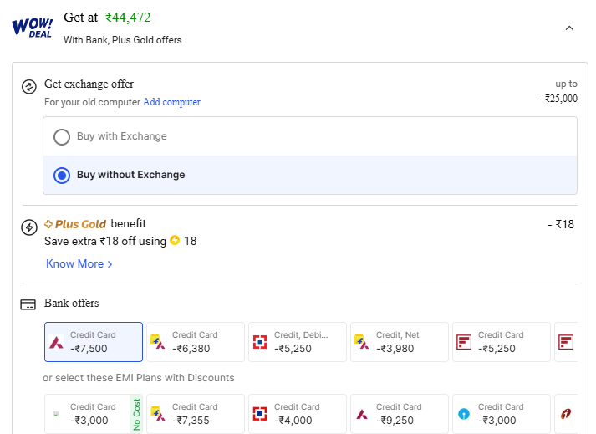Click the ICICI bank icon in EMI plans

pos(567,414)
